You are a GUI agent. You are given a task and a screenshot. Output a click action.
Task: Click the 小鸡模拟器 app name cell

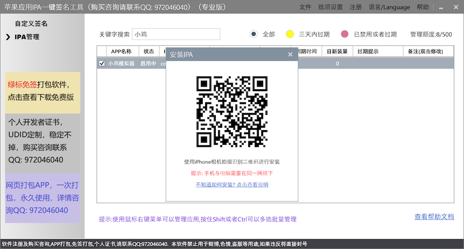click(121, 63)
